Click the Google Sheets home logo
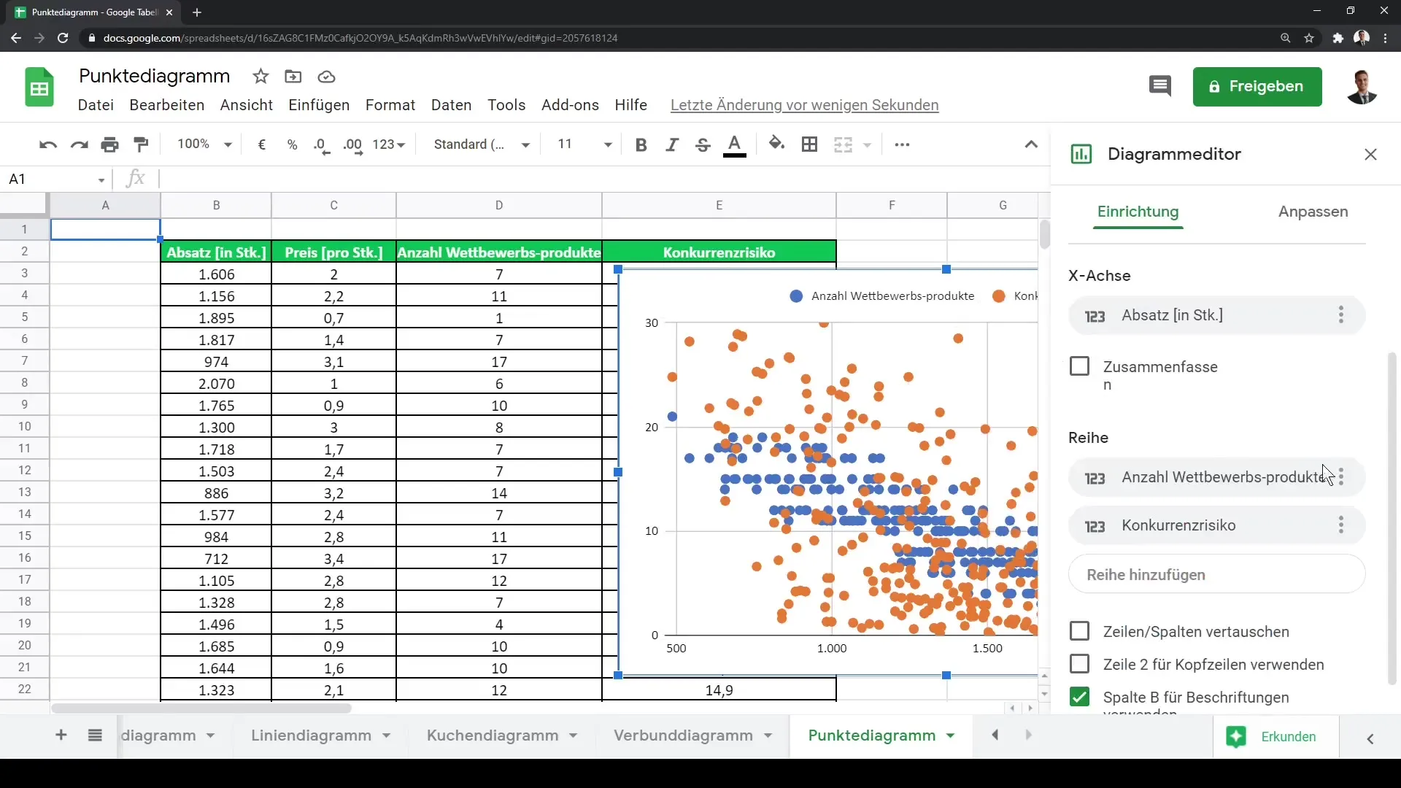 pyautogui.click(x=39, y=88)
